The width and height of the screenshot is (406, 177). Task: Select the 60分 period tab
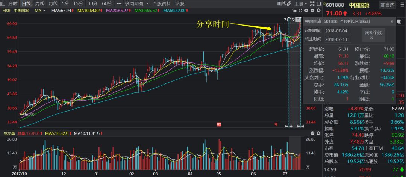tap(107, 3)
